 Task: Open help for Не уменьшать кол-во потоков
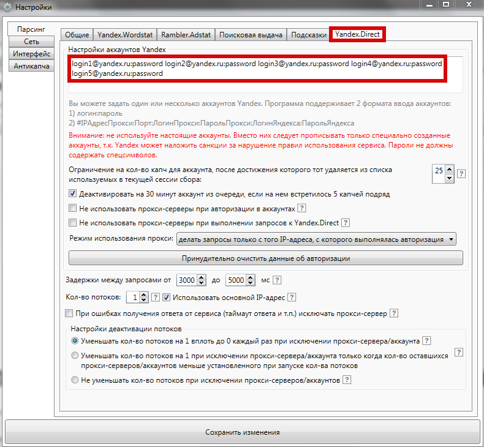tap(347, 380)
